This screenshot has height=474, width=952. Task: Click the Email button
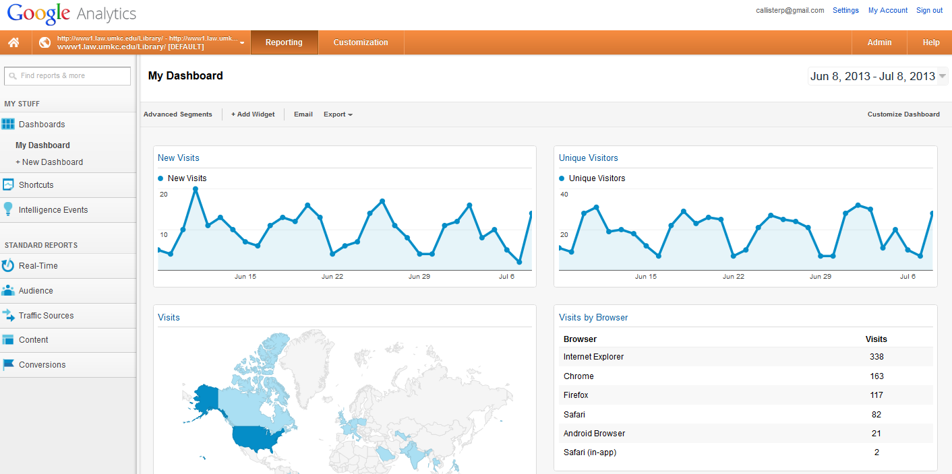(x=303, y=114)
